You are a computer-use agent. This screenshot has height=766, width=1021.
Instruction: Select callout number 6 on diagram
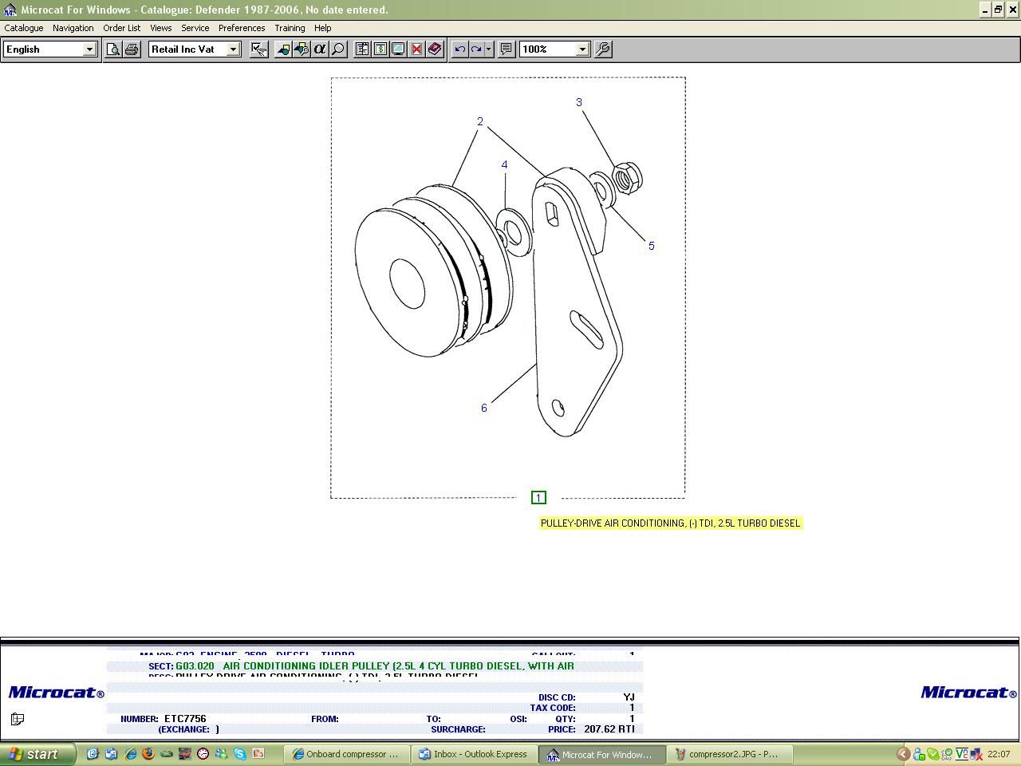(x=483, y=408)
